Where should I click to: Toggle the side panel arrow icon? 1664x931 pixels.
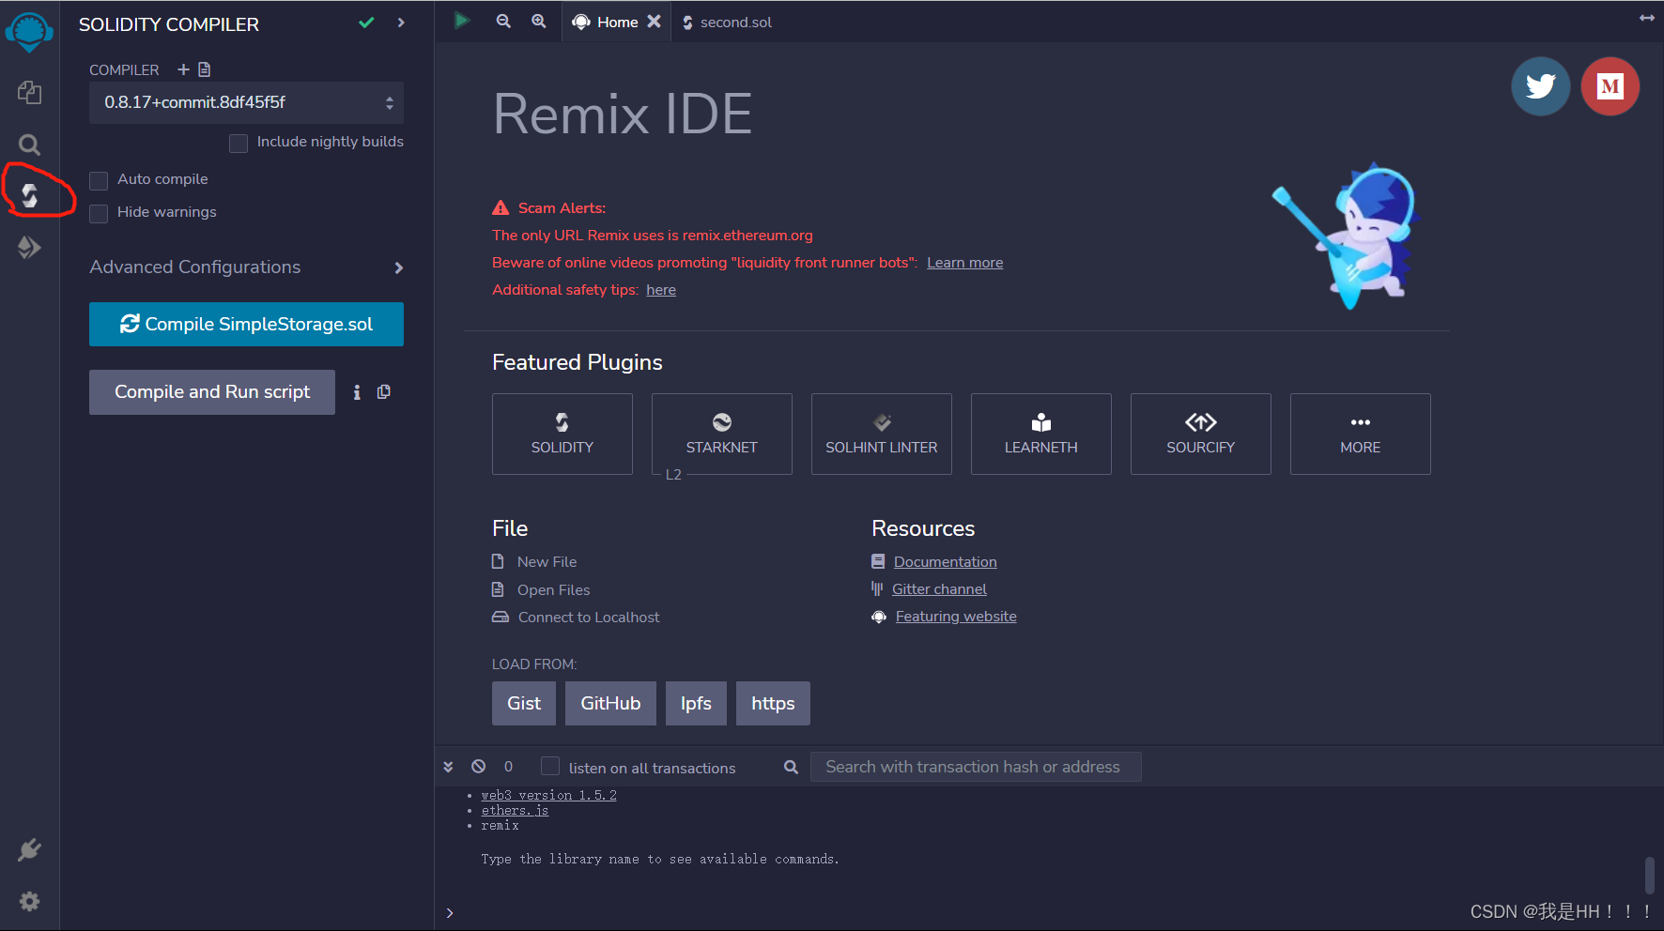[1647, 18]
